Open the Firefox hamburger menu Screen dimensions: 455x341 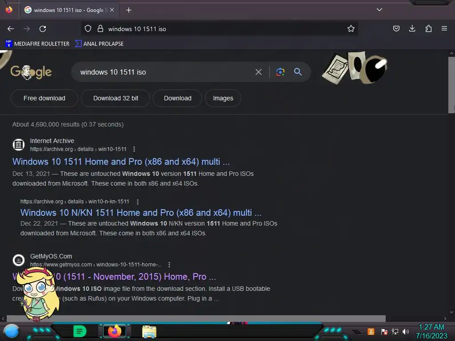tap(444, 28)
